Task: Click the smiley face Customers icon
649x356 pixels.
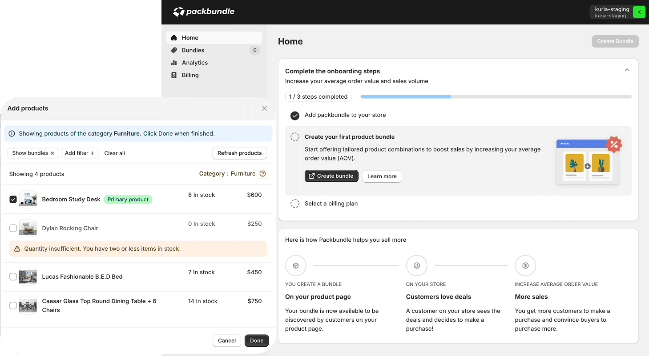Action: (x=416, y=266)
